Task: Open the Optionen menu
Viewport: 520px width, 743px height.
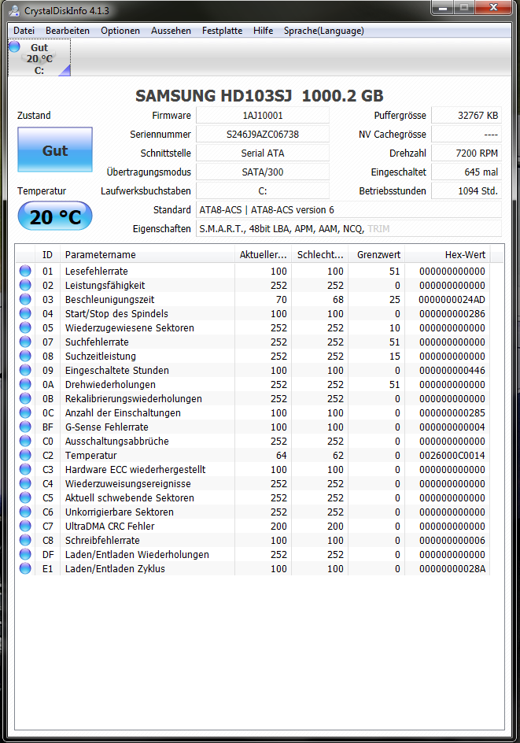Action: 120,31
